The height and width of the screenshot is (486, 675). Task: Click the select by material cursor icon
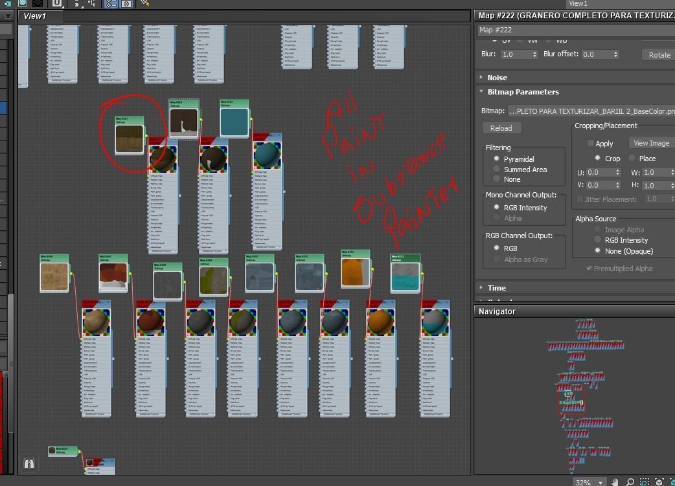pos(144,3)
